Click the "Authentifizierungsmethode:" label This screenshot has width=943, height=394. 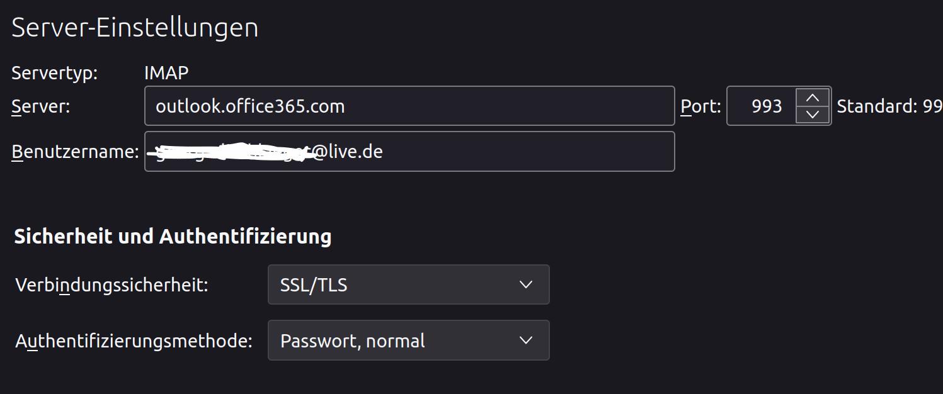click(134, 341)
